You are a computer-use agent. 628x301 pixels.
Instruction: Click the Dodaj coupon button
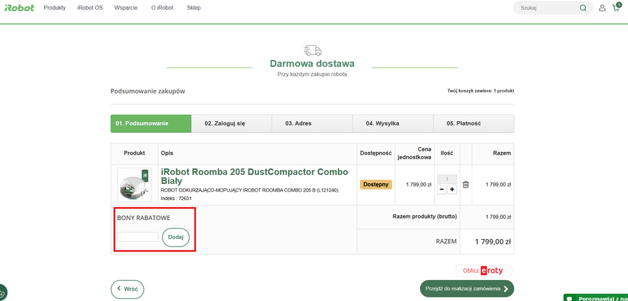click(x=176, y=237)
